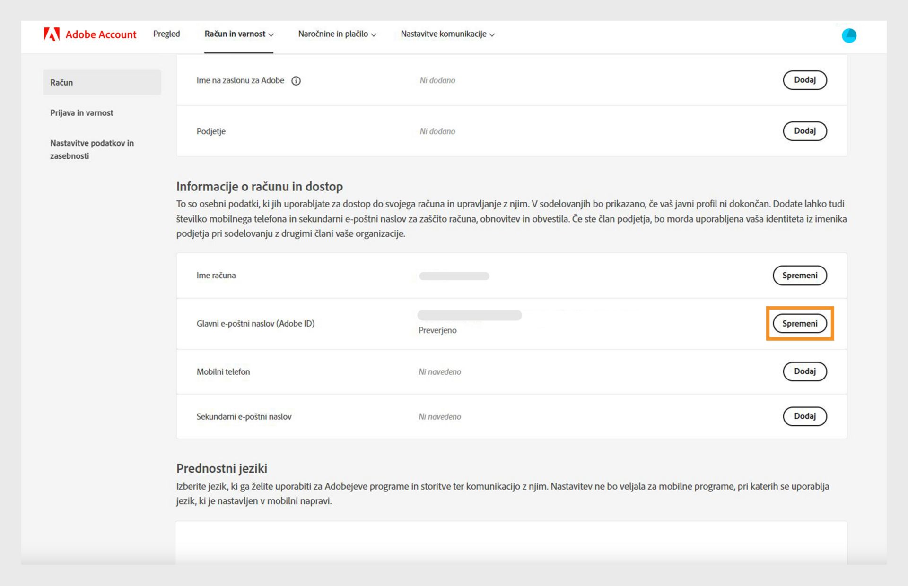The image size is (908, 586).
Task: Expand the Račun in varnost menu
Action: pyautogui.click(x=239, y=34)
